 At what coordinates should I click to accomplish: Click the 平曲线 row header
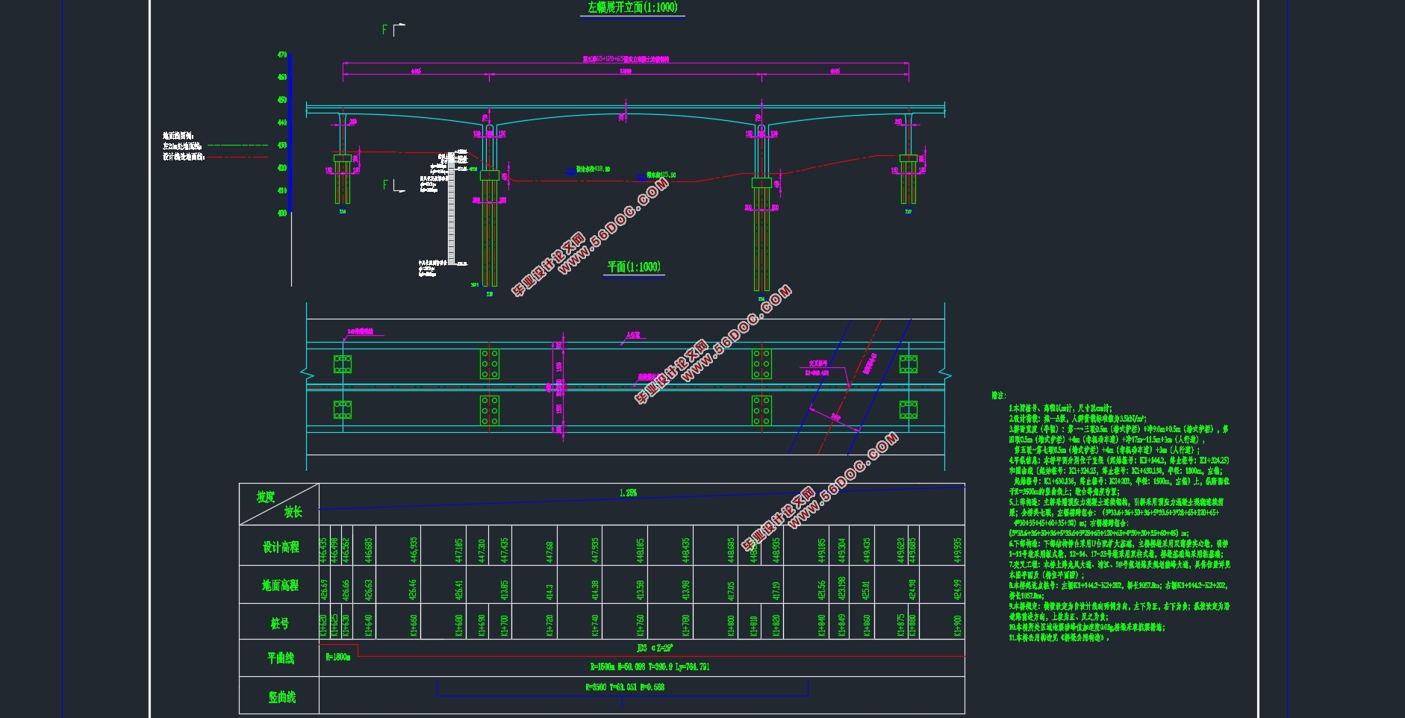[281, 658]
